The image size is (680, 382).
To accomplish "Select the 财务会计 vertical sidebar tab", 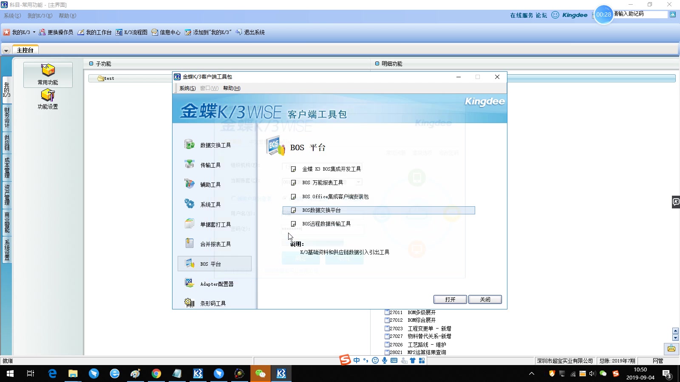I will point(7,118).
